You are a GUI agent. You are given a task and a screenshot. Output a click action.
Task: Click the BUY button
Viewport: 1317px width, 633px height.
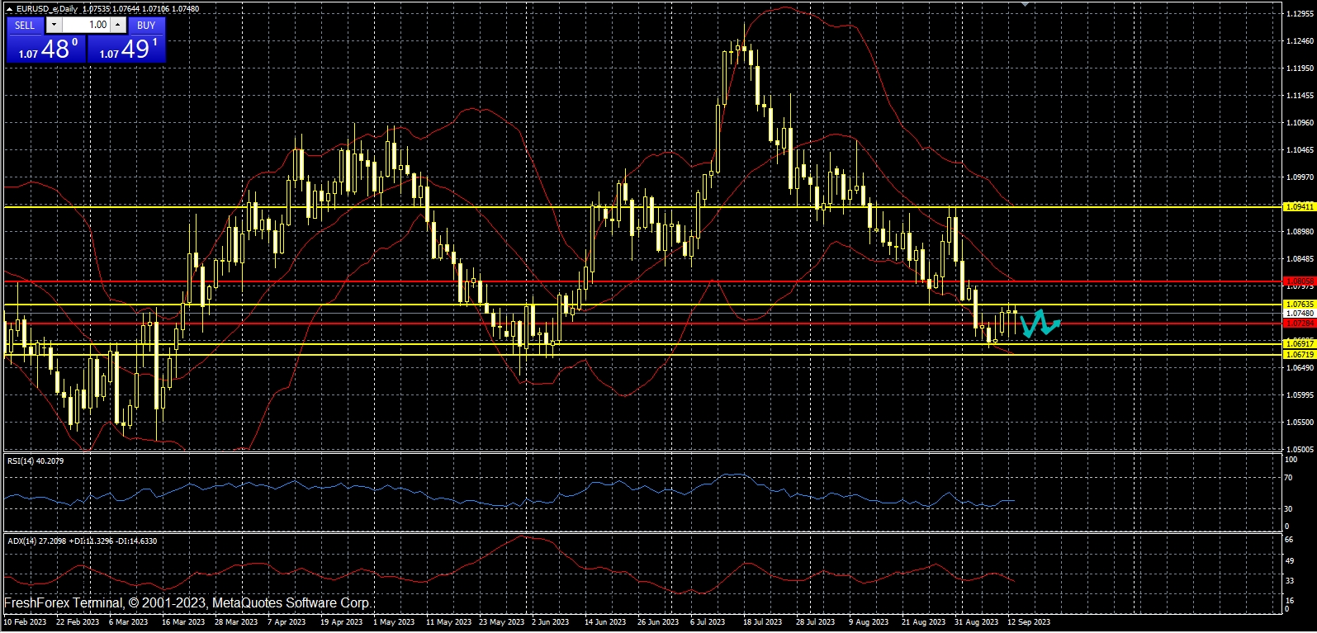146,25
